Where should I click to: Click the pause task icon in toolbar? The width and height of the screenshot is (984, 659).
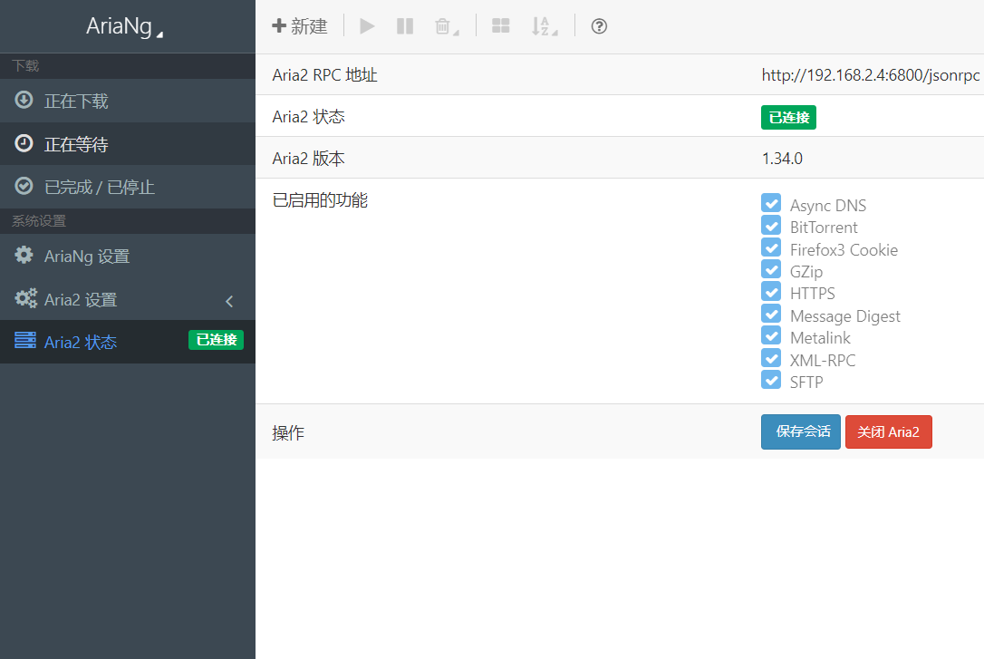click(x=405, y=26)
